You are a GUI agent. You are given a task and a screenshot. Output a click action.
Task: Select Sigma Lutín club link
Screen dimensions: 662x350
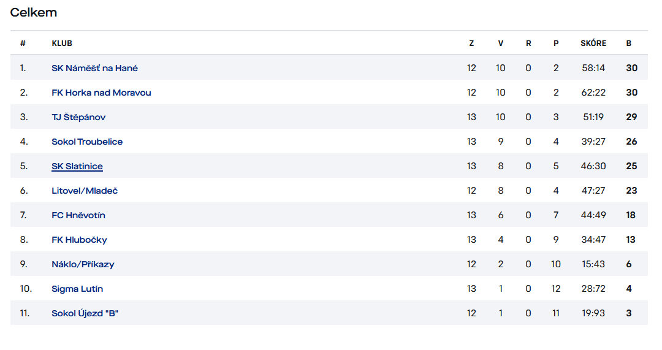(77, 288)
